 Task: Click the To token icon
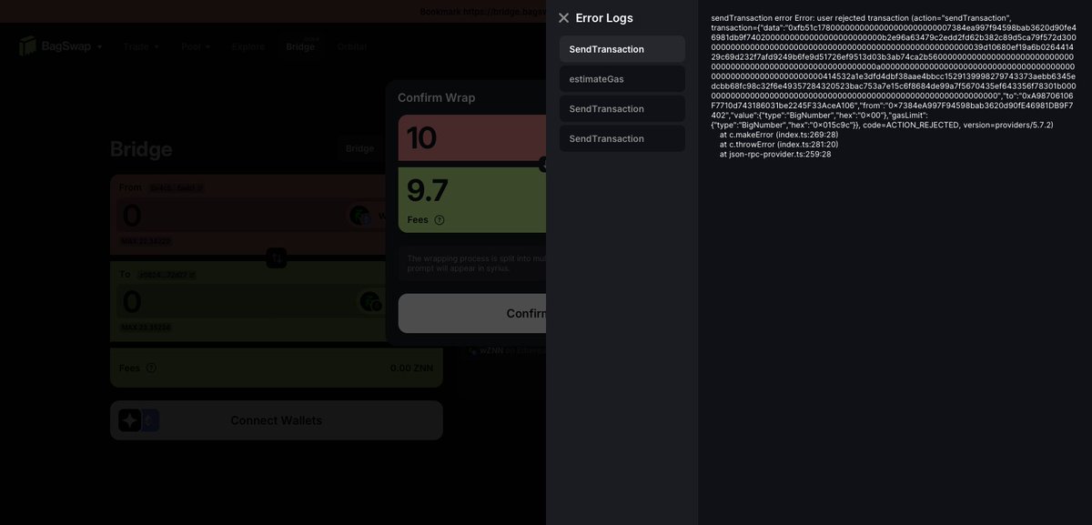pos(369,301)
